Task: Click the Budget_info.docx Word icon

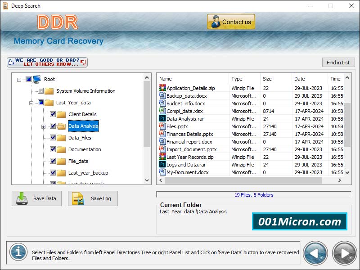Action: [x=162, y=103]
